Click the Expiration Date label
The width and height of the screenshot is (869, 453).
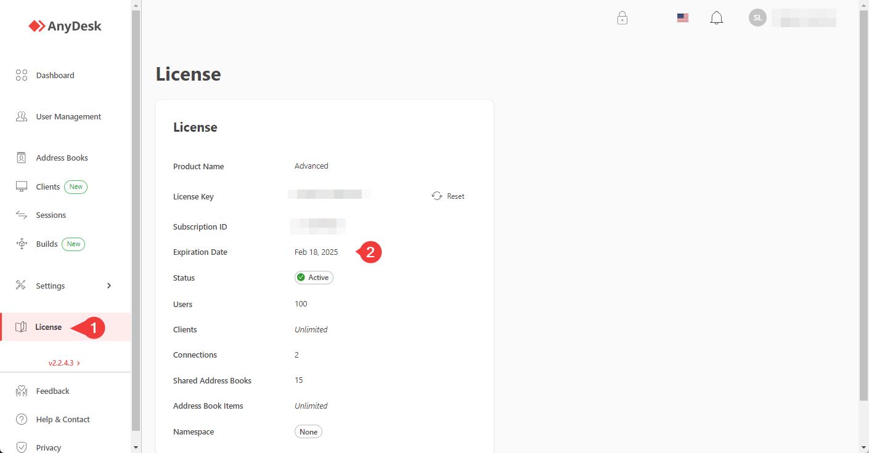(x=200, y=252)
